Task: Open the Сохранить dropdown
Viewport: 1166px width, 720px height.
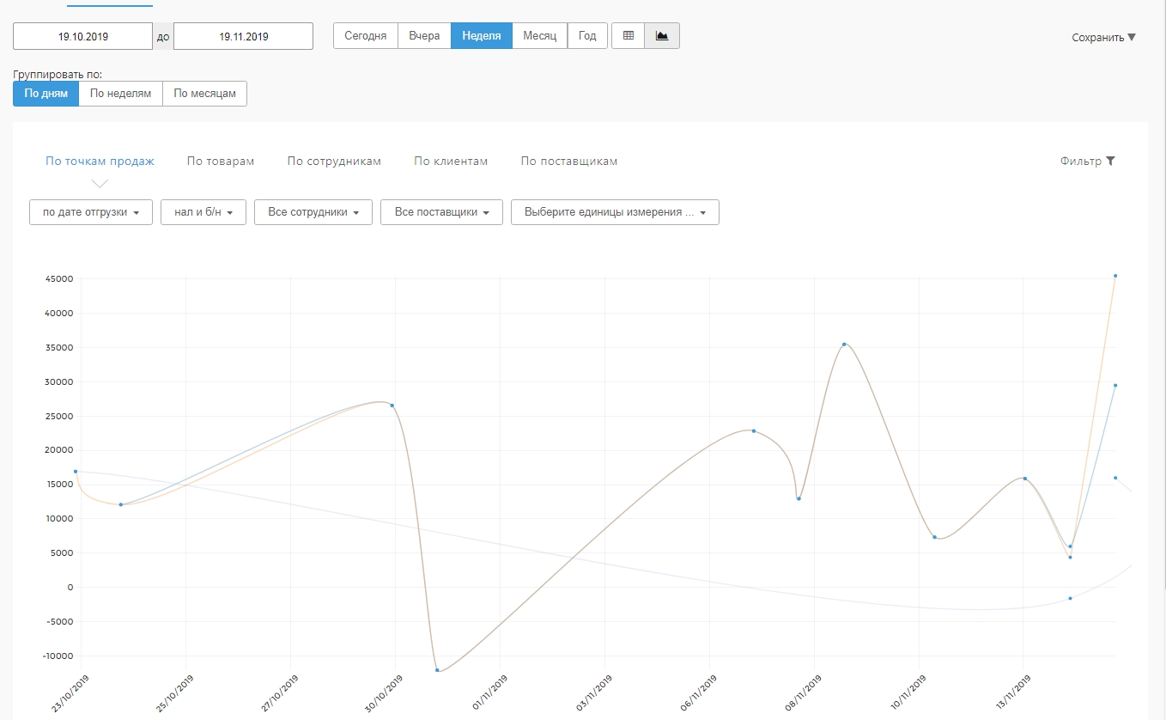Action: (1104, 37)
